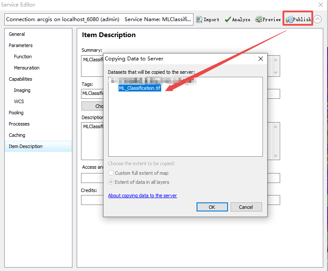328x271 pixels.
Task: Select Extent of data in all layers
Action: tap(139, 182)
